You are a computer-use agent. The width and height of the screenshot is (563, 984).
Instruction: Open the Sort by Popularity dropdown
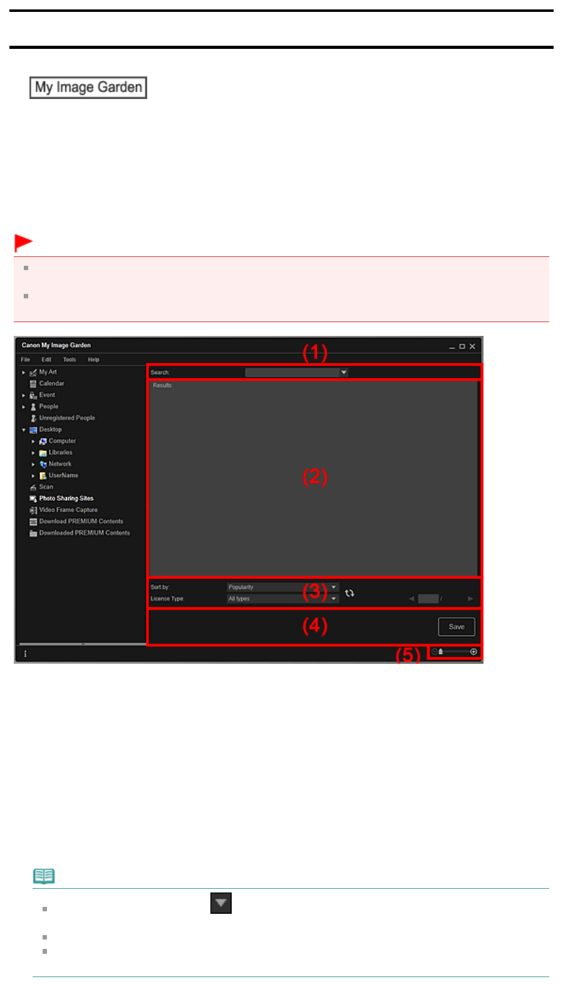[x=282, y=587]
